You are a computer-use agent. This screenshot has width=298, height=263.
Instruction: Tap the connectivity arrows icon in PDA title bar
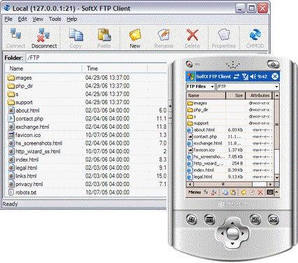pos(236,76)
